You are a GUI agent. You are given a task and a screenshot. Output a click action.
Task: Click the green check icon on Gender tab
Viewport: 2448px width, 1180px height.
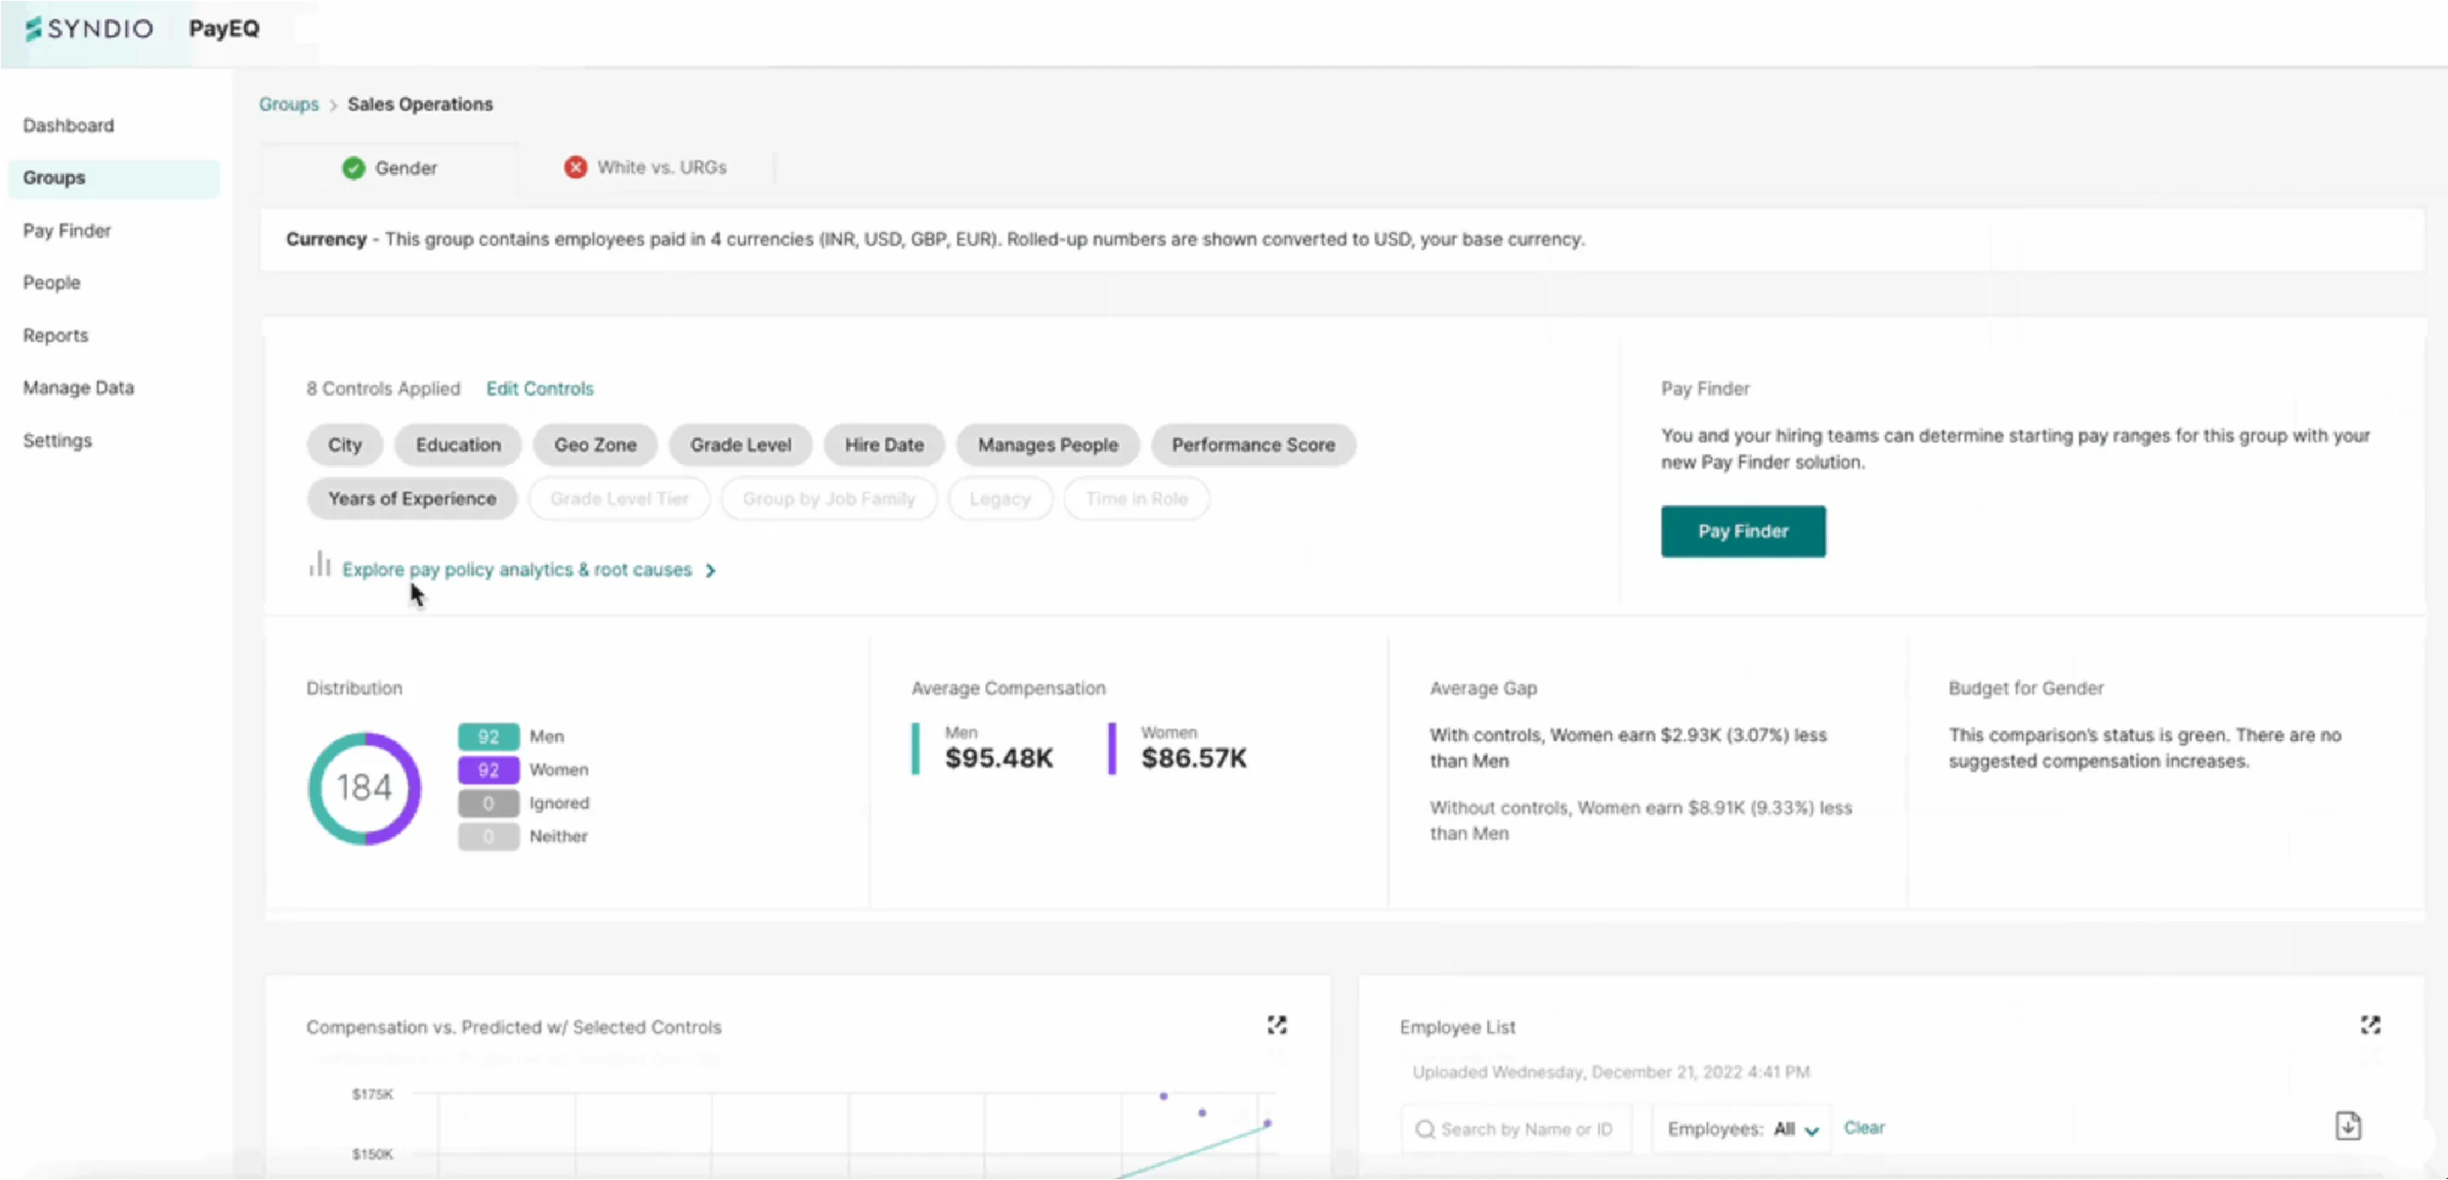click(x=353, y=168)
